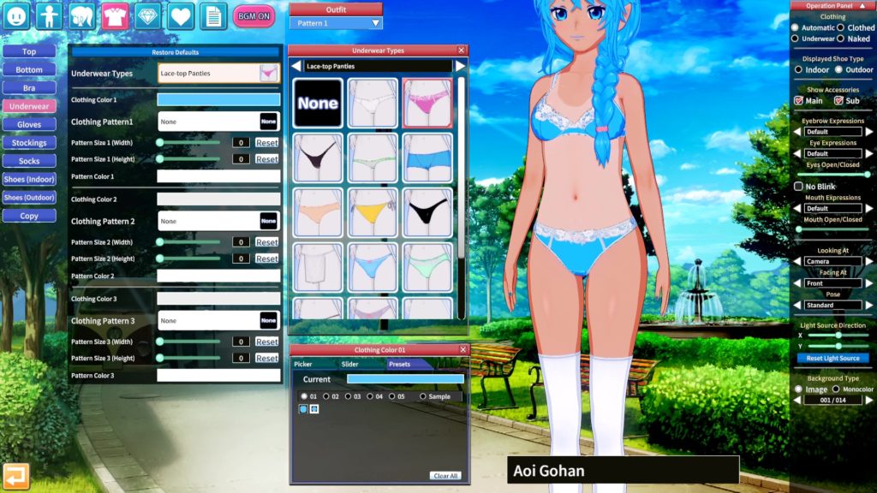877x493 pixels.
Task: Previous Eye Expressions arrow
Action: tap(797, 154)
